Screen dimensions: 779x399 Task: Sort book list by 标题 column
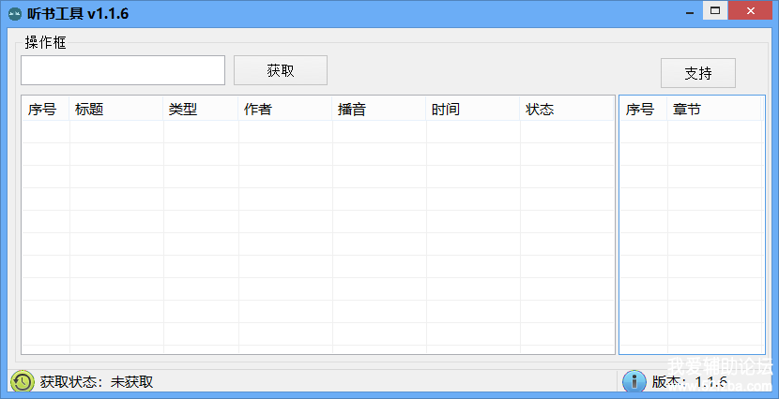pos(116,109)
